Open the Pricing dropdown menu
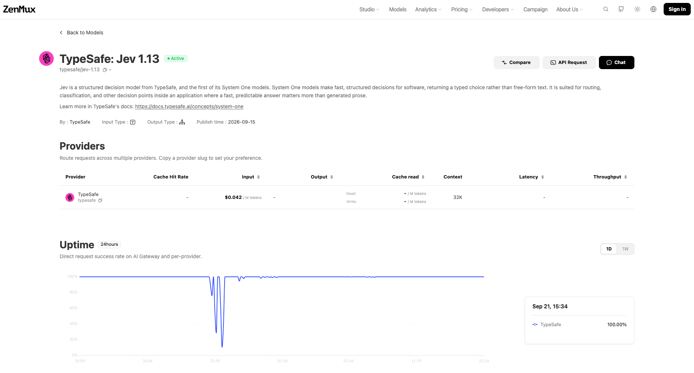The width and height of the screenshot is (694, 373). pyautogui.click(x=462, y=10)
